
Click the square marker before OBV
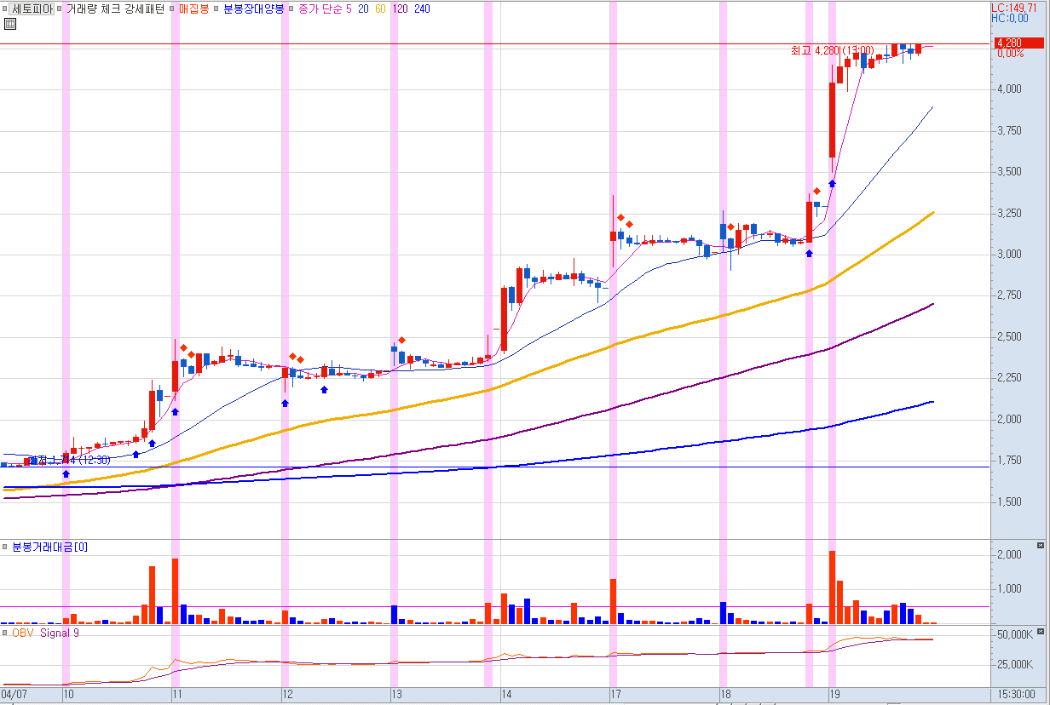pyautogui.click(x=5, y=633)
